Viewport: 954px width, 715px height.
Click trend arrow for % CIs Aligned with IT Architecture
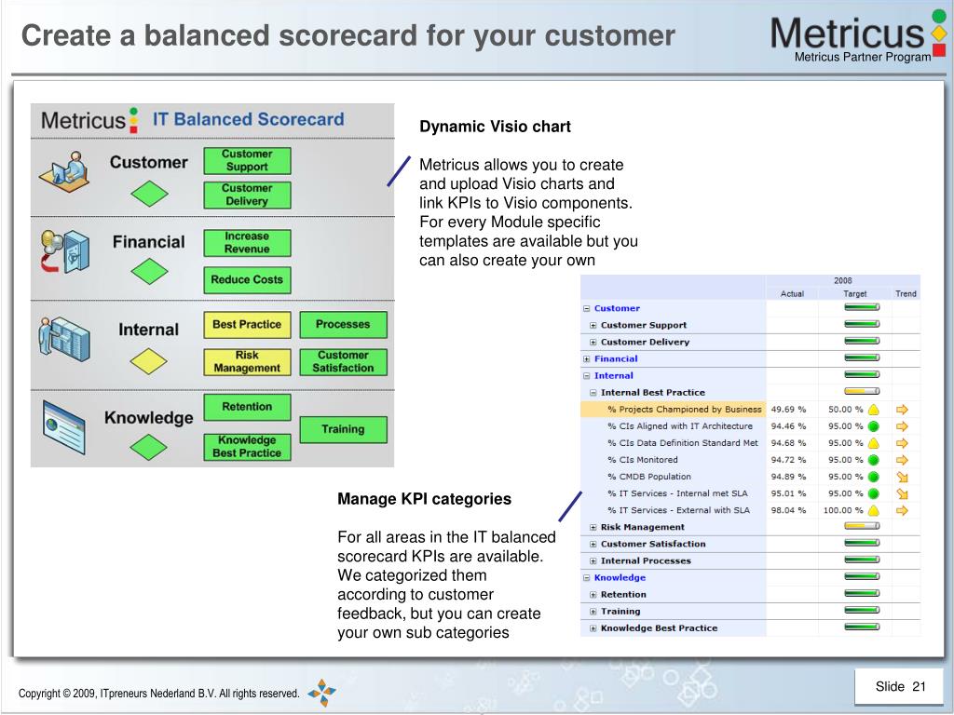[x=902, y=426]
